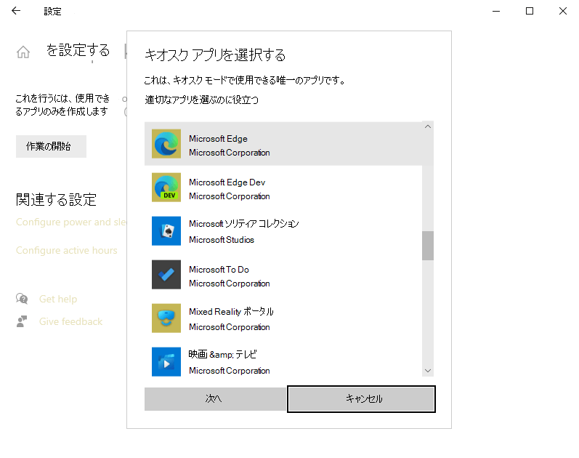
Task: Select the Movies & TV app icon
Action: coord(166,361)
